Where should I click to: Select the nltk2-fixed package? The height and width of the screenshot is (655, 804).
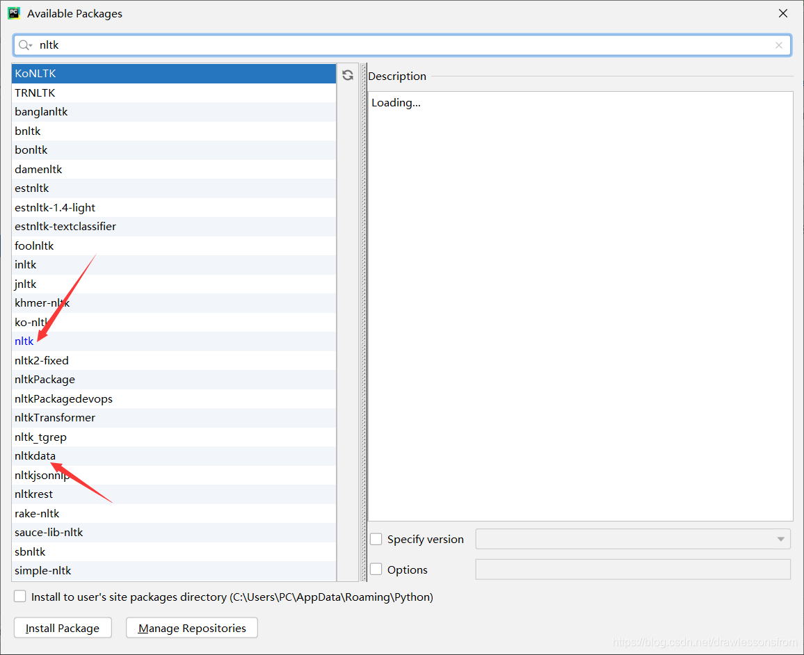point(174,360)
